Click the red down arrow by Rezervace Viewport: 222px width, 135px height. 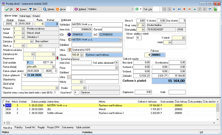click(57, 58)
